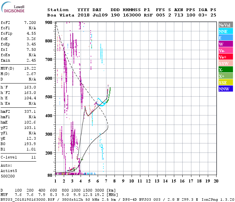Screen dimensions: 235x202
Task: Click the hmE value 102.6
Action: (x=30, y=122)
